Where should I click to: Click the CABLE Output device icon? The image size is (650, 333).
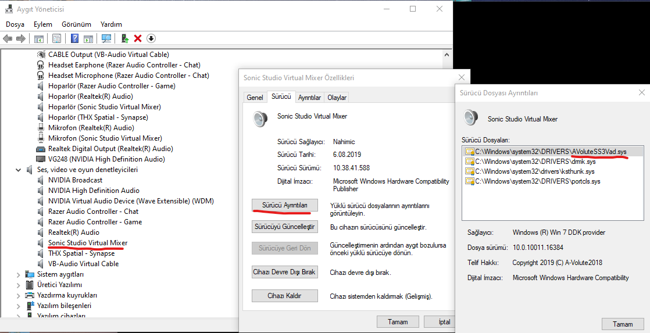pos(41,54)
